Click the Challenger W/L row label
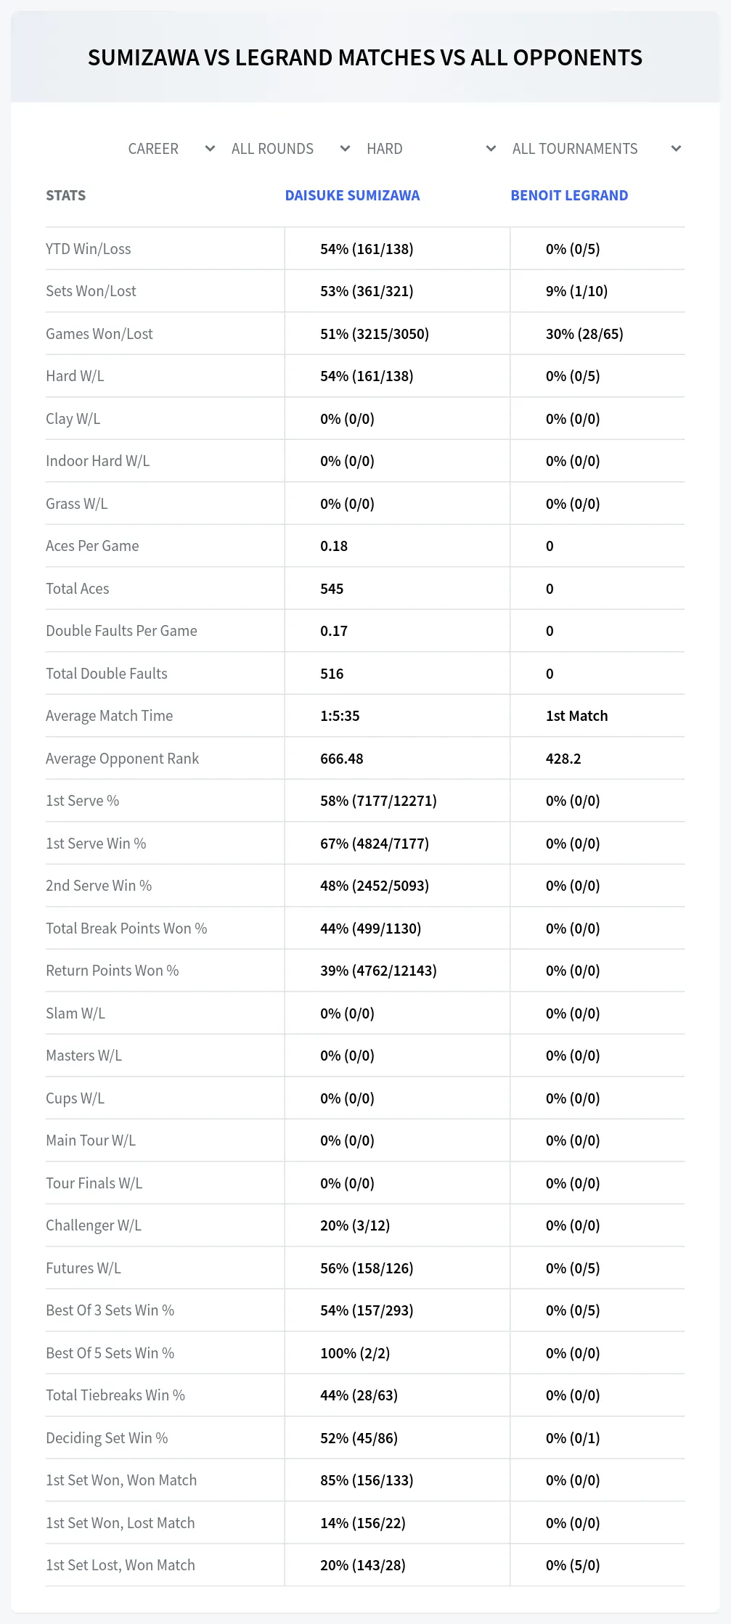 point(94,1225)
